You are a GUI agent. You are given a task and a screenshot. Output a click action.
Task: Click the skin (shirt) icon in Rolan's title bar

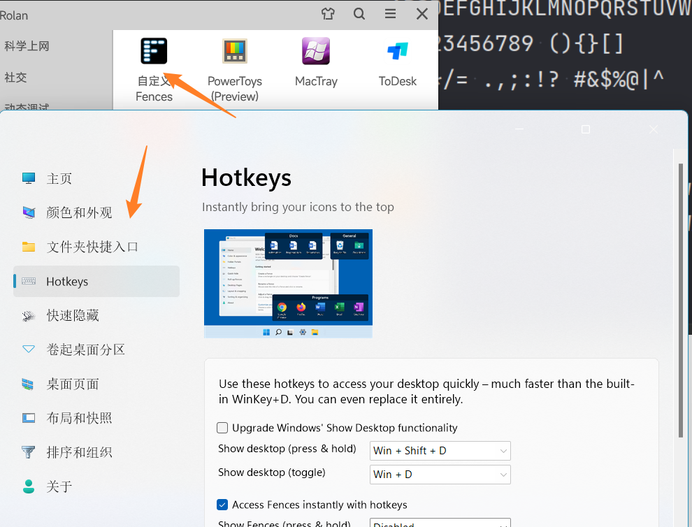tap(328, 14)
